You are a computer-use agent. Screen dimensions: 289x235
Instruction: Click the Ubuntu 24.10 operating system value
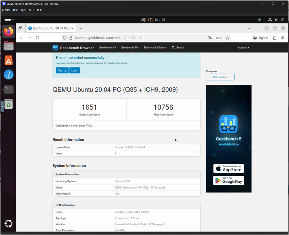[122, 181]
